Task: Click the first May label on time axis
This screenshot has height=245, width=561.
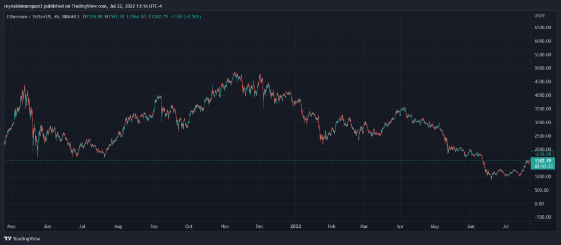Action: [x=10, y=227]
